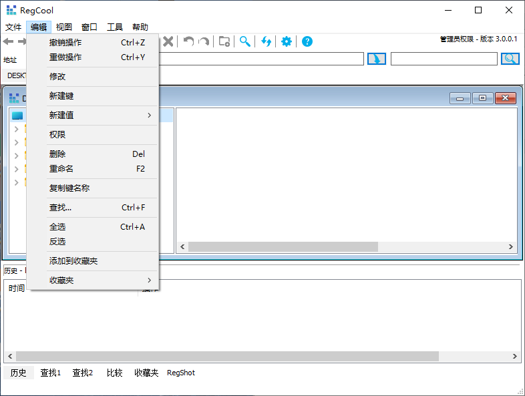Switch to the 历史 bottom tab
The image size is (525, 396).
[x=19, y=373]
